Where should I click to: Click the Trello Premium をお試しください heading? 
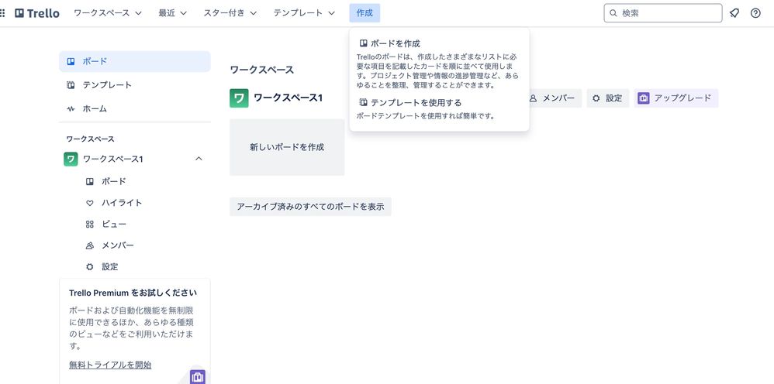pyautogui.click(x=133, y=293)
